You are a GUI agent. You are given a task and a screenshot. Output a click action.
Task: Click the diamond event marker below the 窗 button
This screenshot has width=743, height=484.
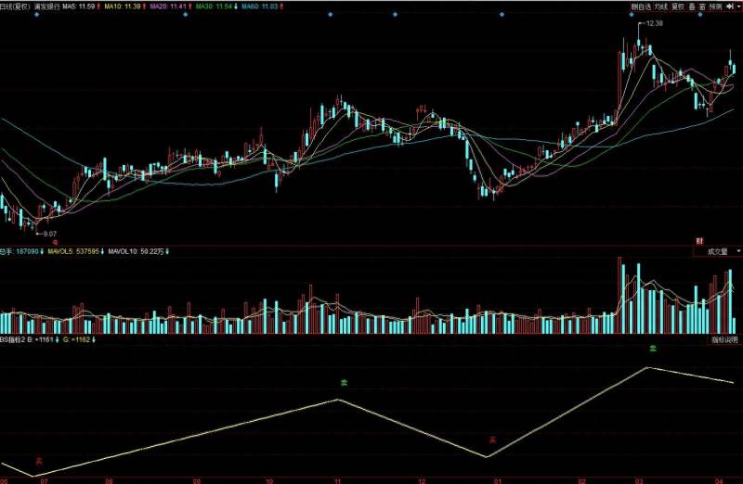[x=701, y=15]
